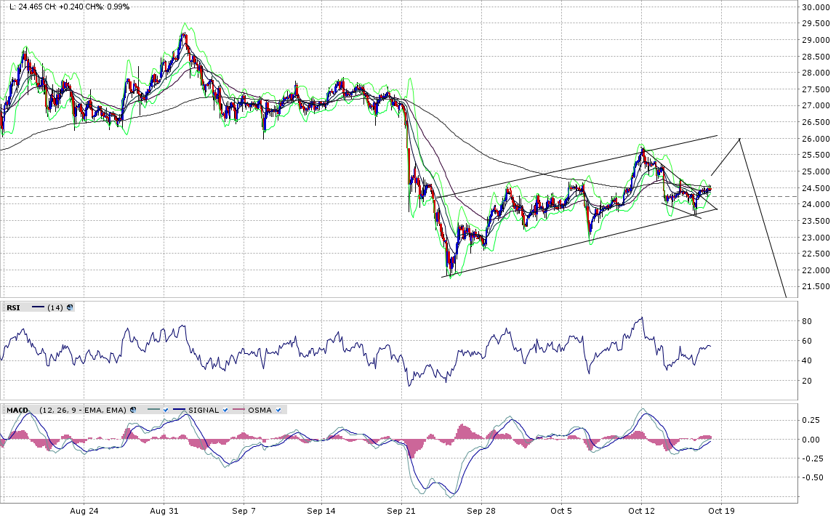Click the OSMA legend label
Viewport: 836px width, 521px height.
[x=260, y=410]
